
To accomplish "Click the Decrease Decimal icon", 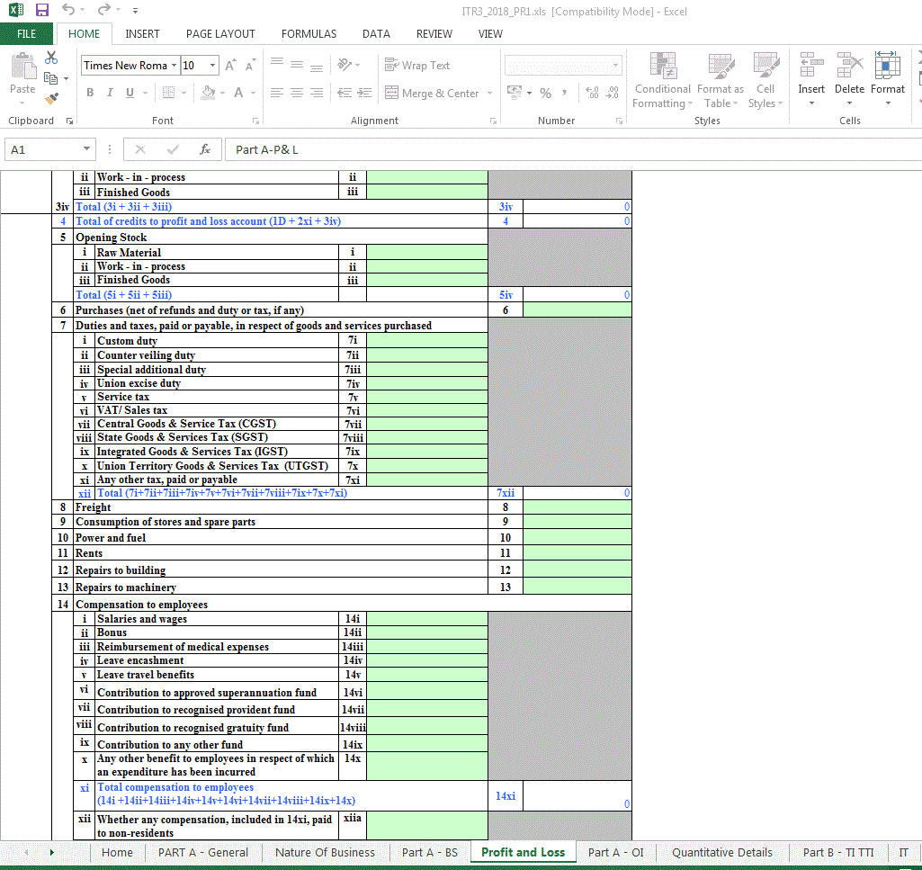I will [x=613, y=93].
